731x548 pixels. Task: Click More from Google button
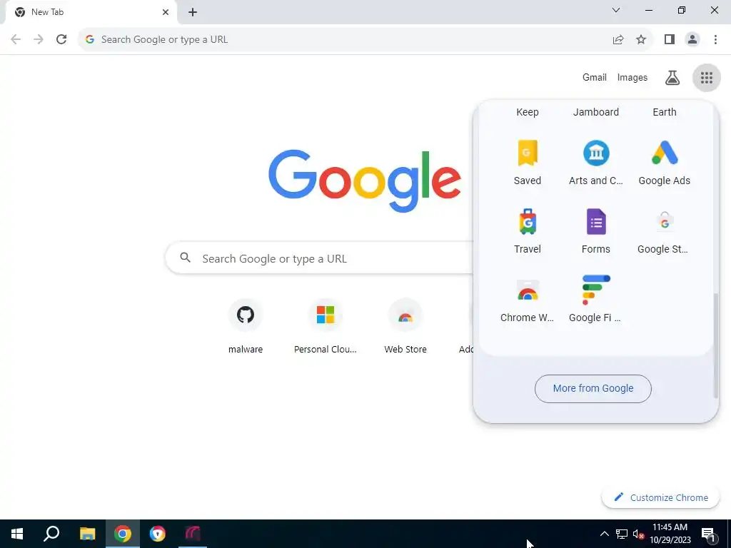(593, 389)
